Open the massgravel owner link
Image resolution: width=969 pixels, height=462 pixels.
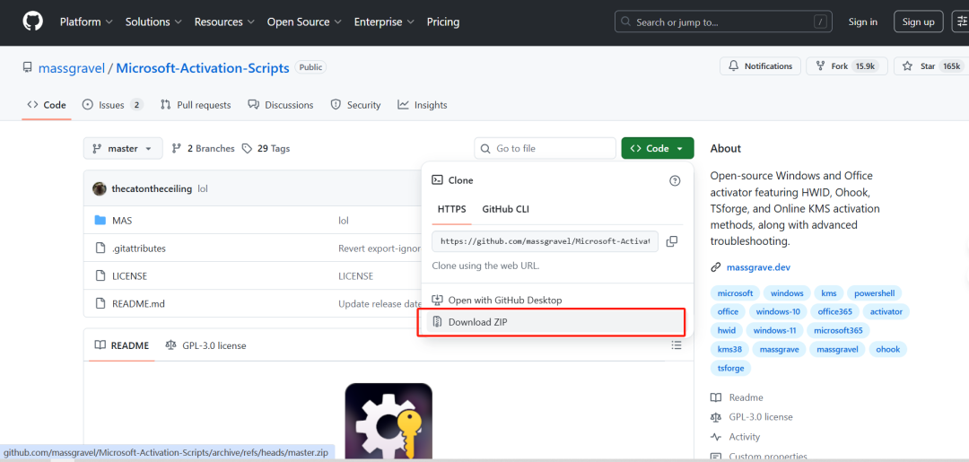click(x=72, y=68)
